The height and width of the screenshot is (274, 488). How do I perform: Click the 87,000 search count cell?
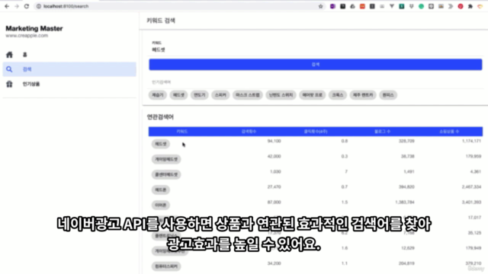[x=274, y=202]
